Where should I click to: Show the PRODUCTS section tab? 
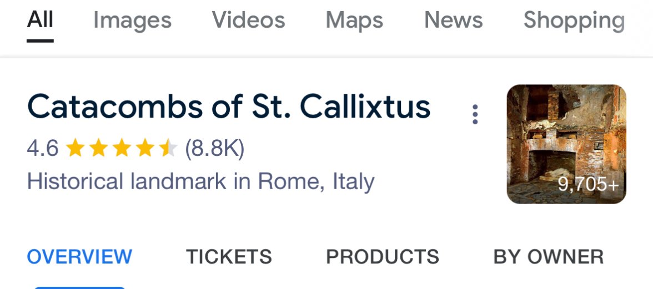tap(383, 257)
